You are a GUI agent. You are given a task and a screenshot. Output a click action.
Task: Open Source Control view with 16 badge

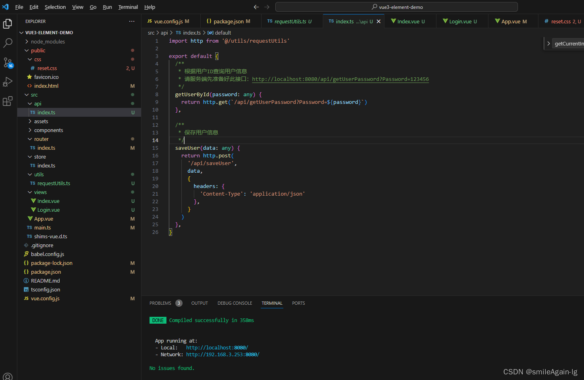[x=8, y=62]
